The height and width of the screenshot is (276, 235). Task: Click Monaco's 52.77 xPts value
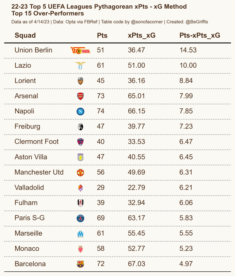click(x=136, y=249)
